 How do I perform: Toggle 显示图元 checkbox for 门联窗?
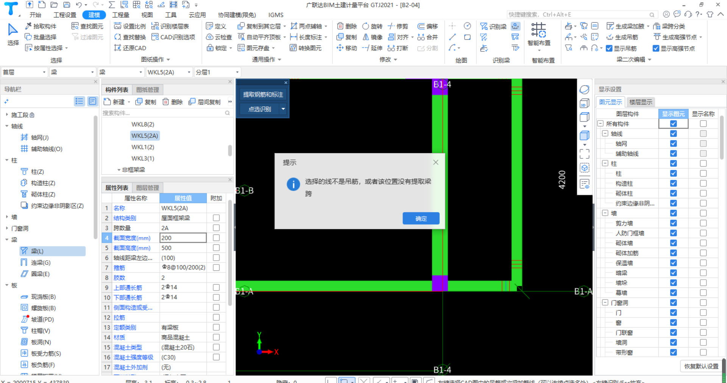coord(673,332)
